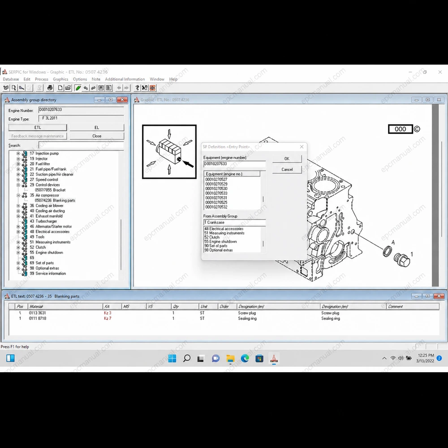Open the Graphics menu

pos(60,79)
